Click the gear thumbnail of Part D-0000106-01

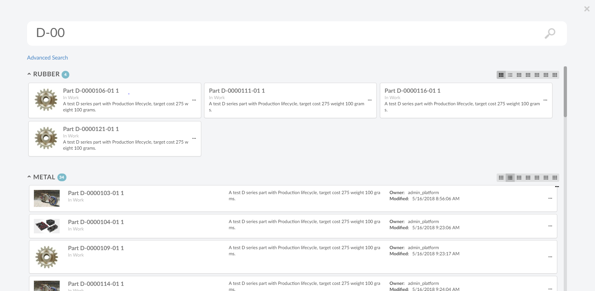pyautogui.click(x=46, y=100)
